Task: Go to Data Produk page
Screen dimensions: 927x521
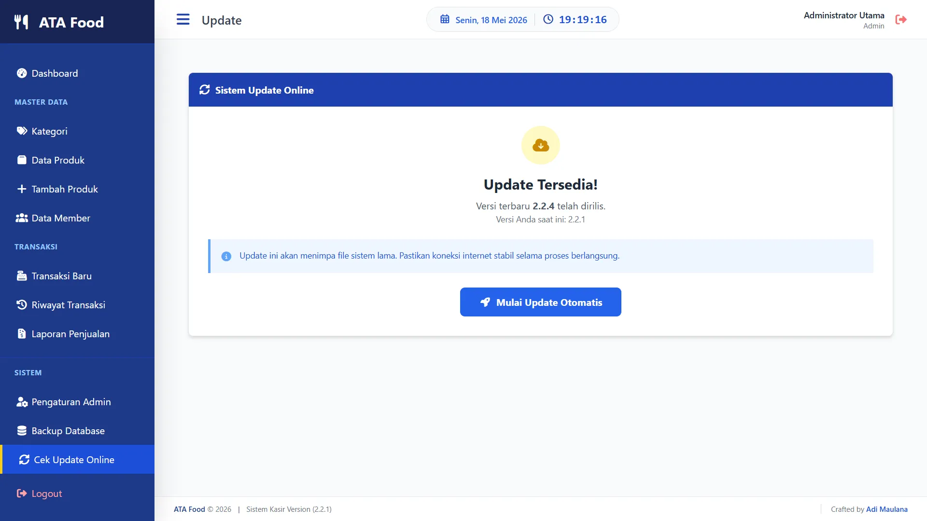Action: pos(77,160)
